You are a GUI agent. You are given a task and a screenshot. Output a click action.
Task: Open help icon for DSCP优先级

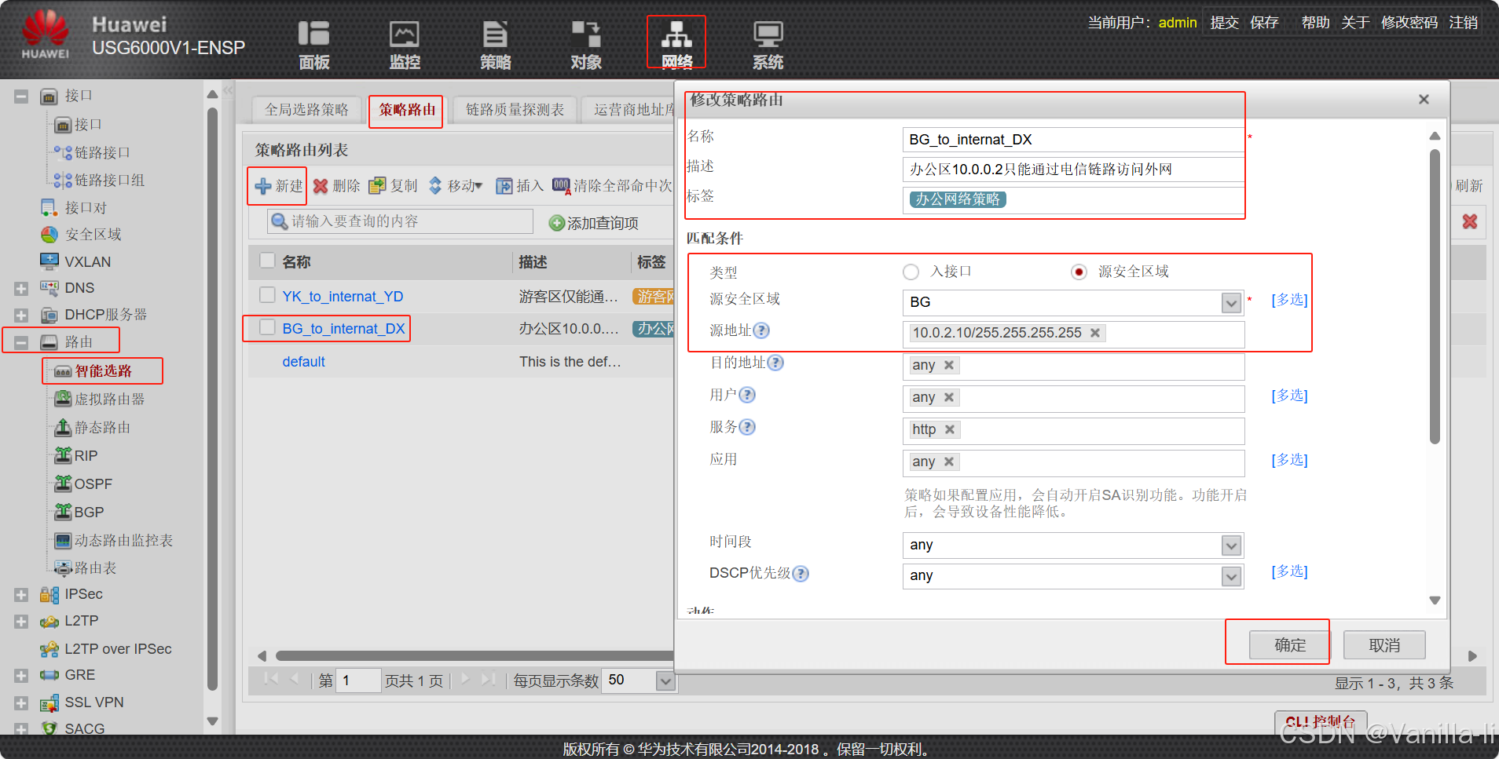click(801, 574)
